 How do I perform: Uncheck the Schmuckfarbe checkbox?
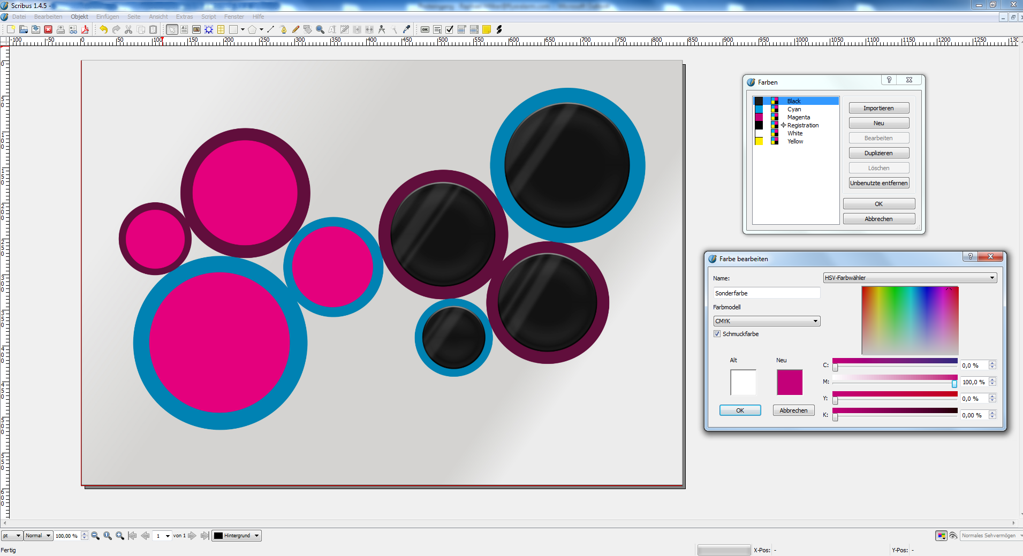click(x=717, y=333)
